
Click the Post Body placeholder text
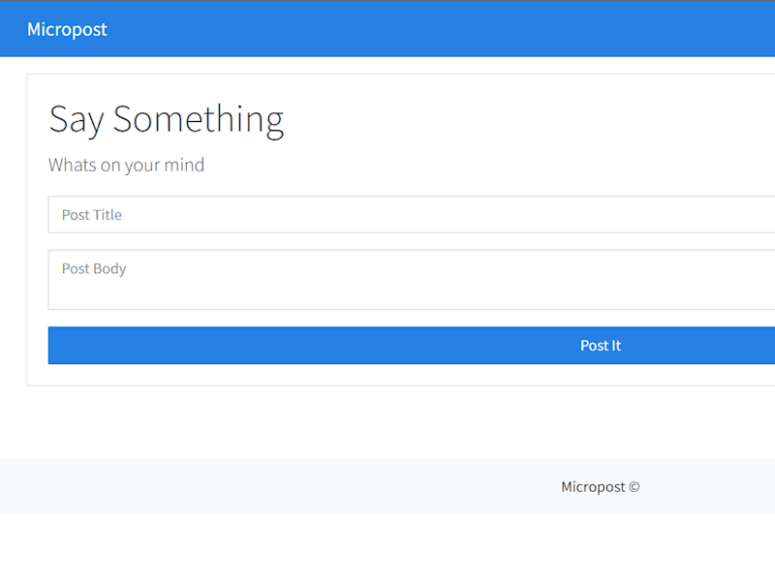(x=93, y=269)
